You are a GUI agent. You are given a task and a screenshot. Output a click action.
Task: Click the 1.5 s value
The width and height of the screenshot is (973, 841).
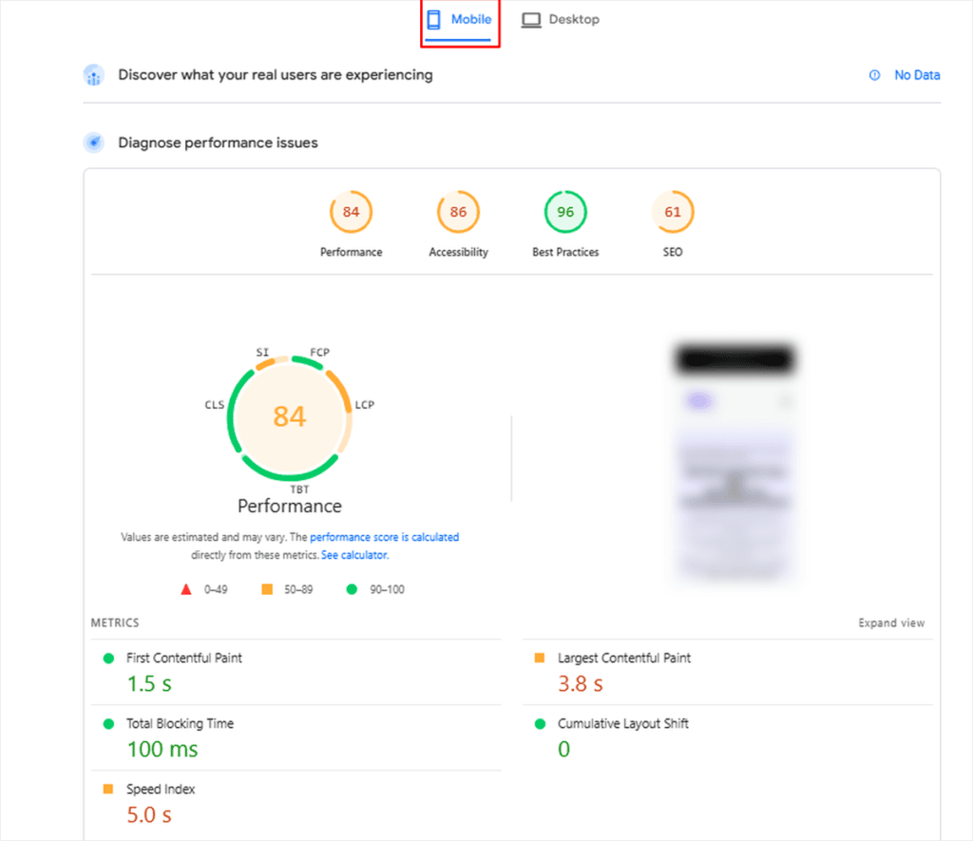[149, 684]
